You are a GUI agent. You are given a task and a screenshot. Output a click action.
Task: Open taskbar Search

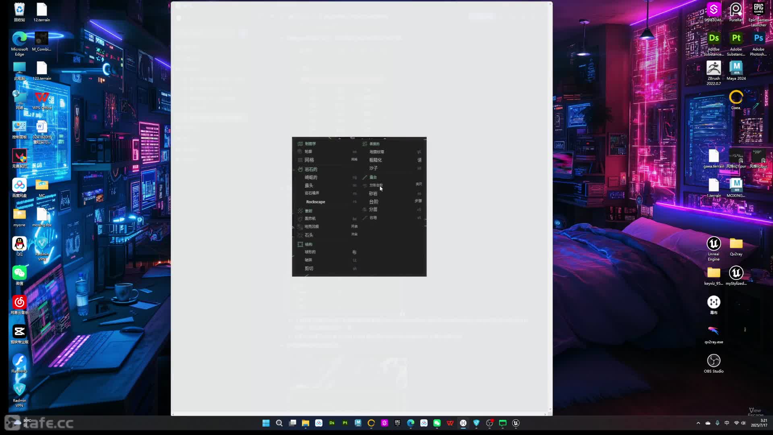pos(279,423)
